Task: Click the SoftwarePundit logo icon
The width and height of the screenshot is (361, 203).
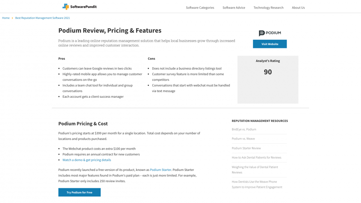Action: (x=65, y=6)
